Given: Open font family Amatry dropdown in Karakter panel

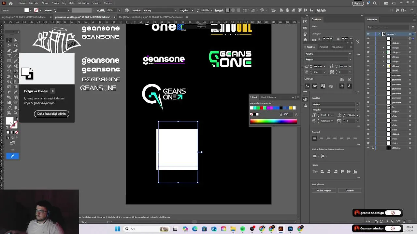Looking at the screenshot, I should pyautogui.click(x=350, y=54).
